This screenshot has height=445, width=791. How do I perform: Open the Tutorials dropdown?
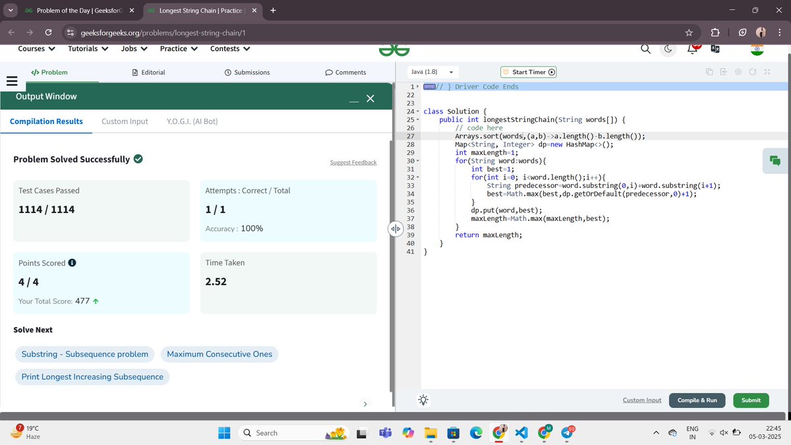click(88, 48)
